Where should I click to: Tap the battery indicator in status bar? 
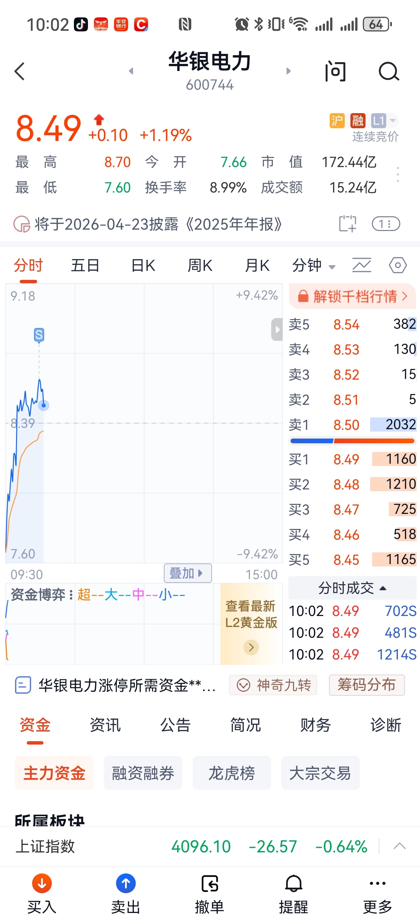tap(377, 24)
